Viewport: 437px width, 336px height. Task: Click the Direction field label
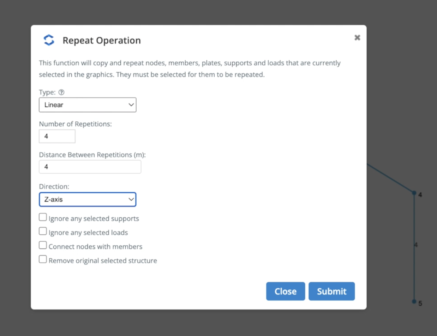pos(54,186)
